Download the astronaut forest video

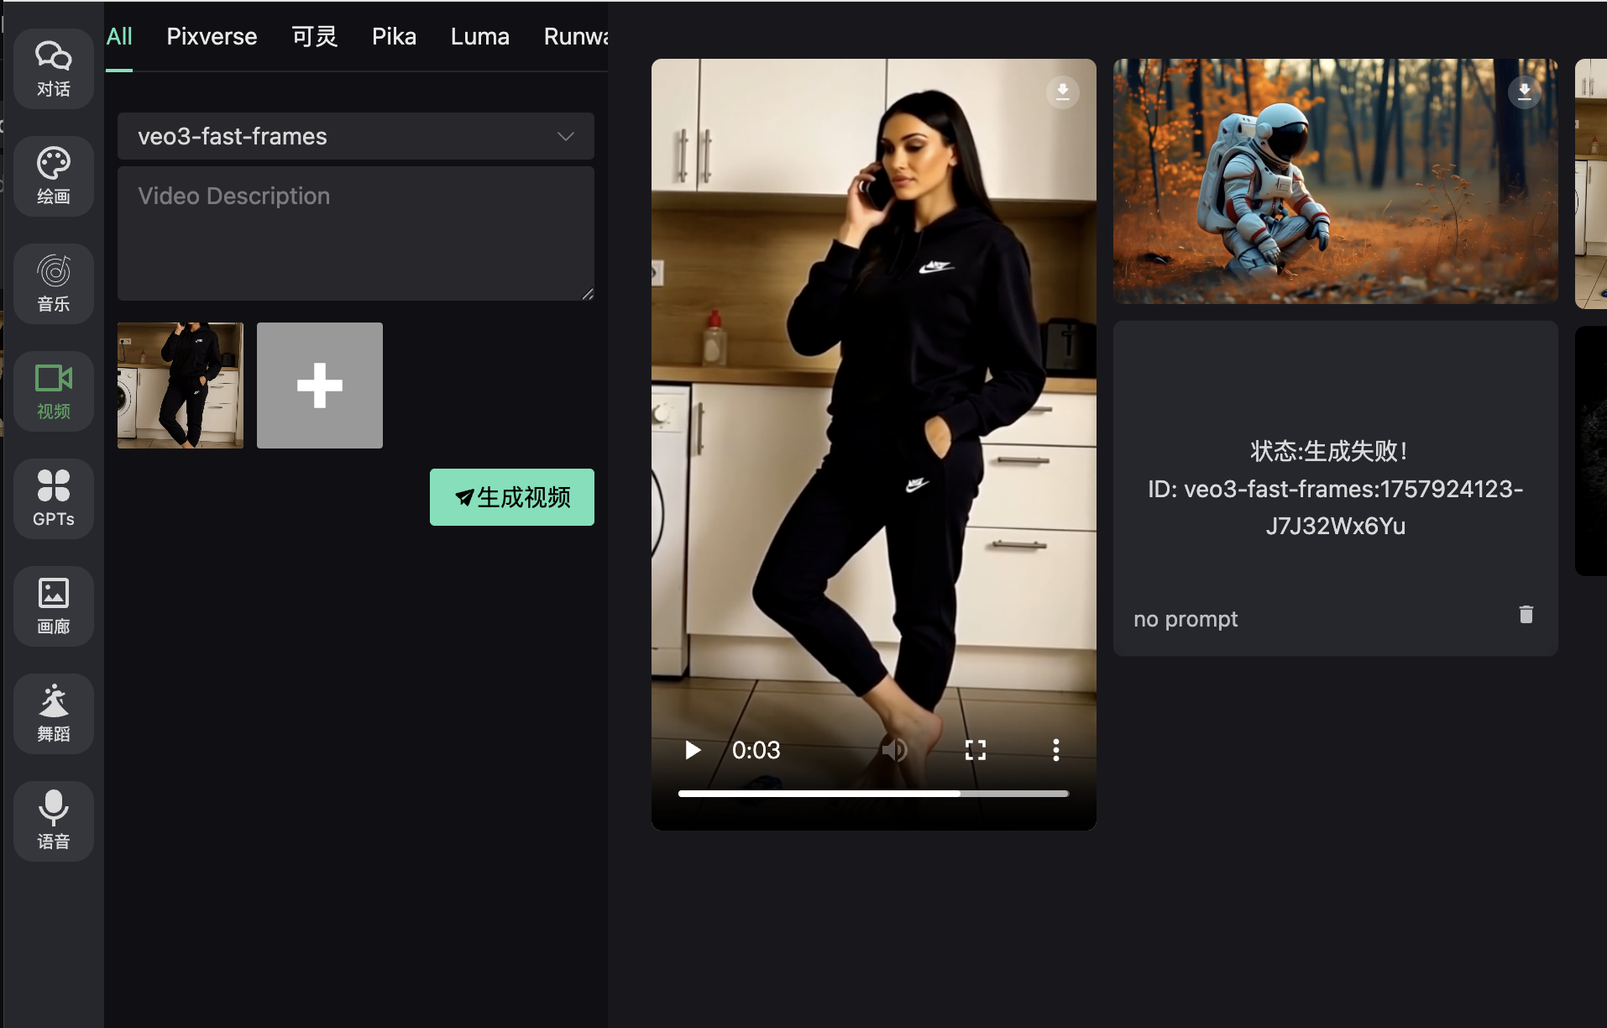(1524, 92)
